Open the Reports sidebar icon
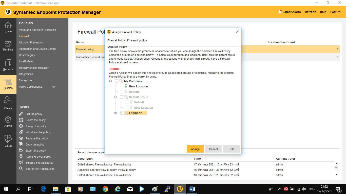 click(x=8, y=63)
